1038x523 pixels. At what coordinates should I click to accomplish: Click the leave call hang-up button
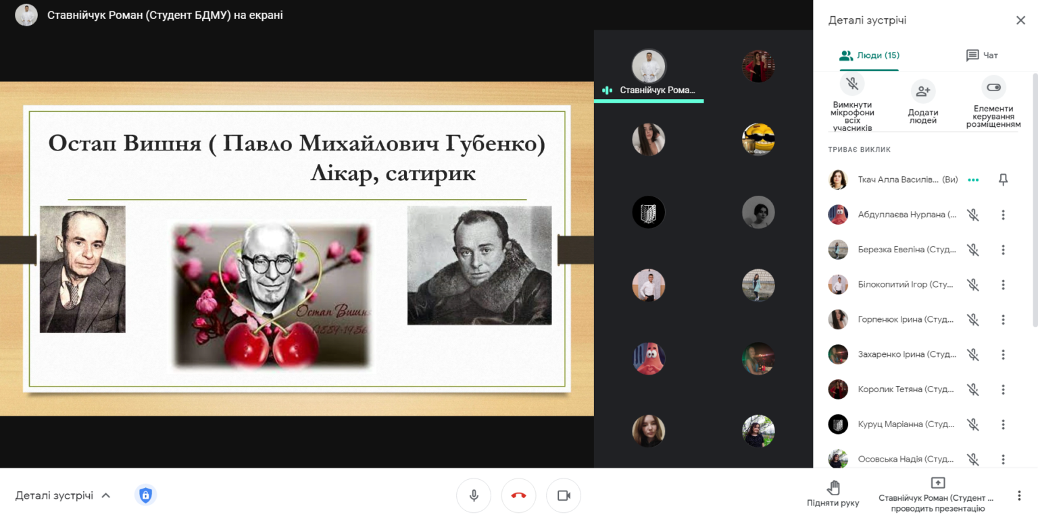click(x=518, y=495)
